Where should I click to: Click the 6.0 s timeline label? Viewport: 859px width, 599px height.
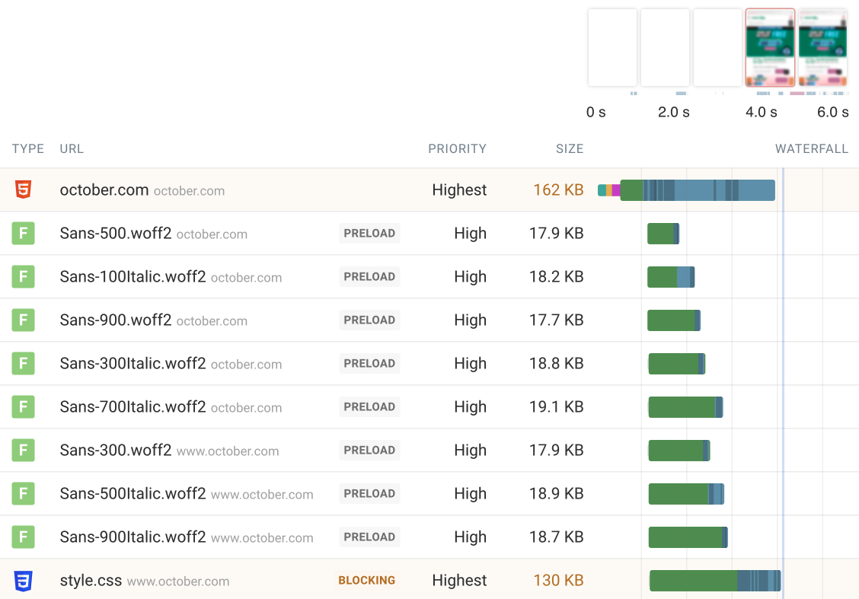coord(832,112)
